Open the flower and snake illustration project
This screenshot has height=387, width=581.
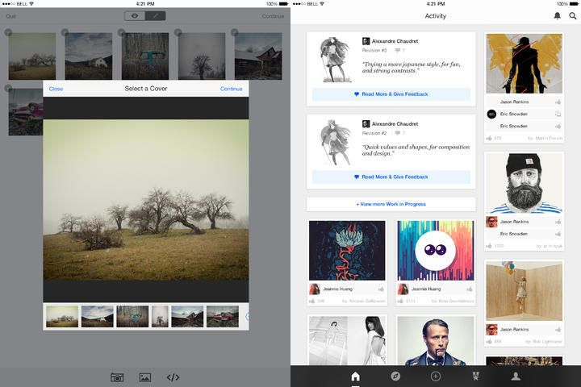click(347, 251)
